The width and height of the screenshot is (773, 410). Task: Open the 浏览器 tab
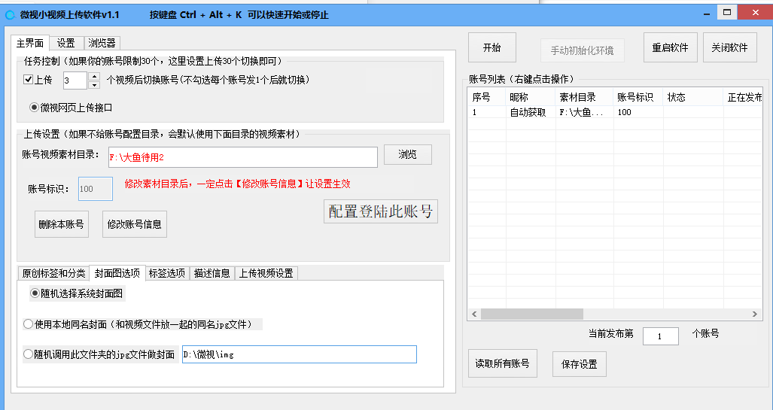[102, 43]
